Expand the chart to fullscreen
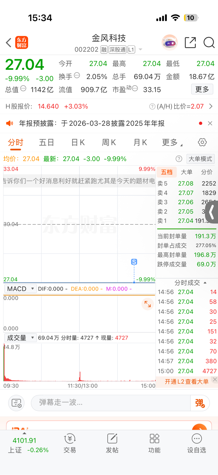 click(x=148, y=304)
